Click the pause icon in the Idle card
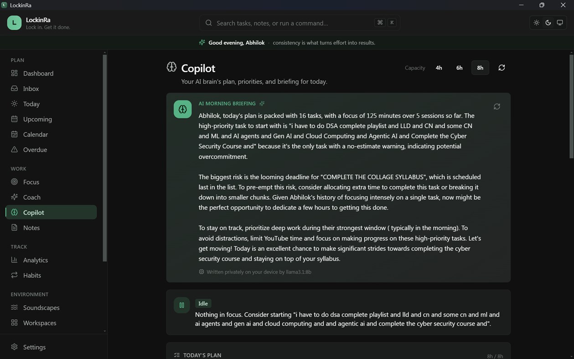Screen dimensions: 574x359 pyautogui.click(x=181, y=305)
